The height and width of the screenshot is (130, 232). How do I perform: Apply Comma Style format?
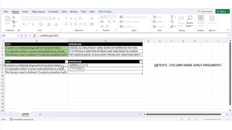pyautogui.click(x=114, y=22)
